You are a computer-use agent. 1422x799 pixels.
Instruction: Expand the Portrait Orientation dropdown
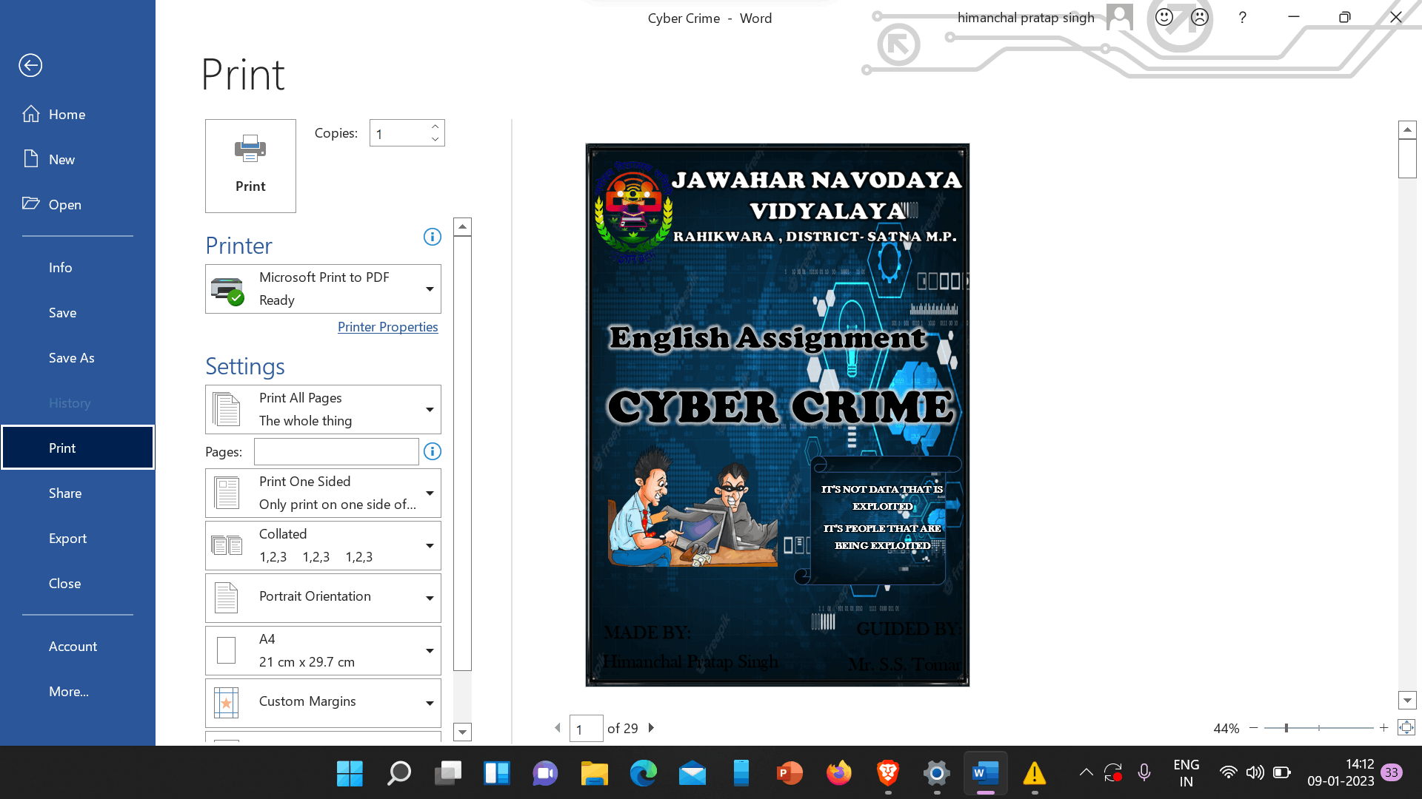pyautogui.click(x=429, y=598)
